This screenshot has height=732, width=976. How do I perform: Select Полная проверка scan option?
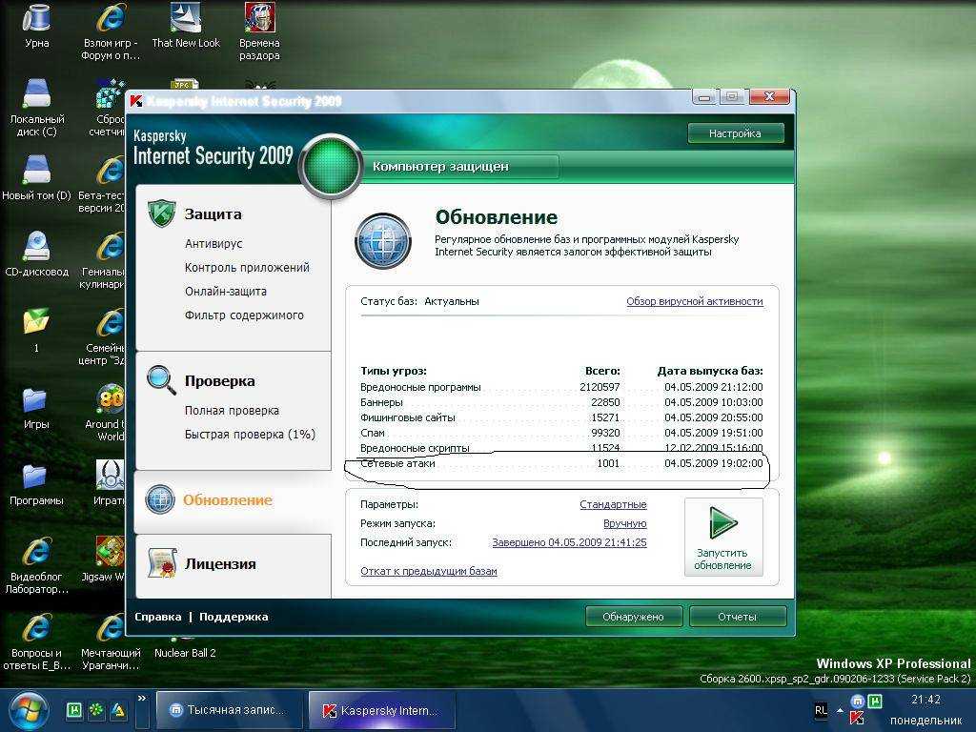coord(232,410)
